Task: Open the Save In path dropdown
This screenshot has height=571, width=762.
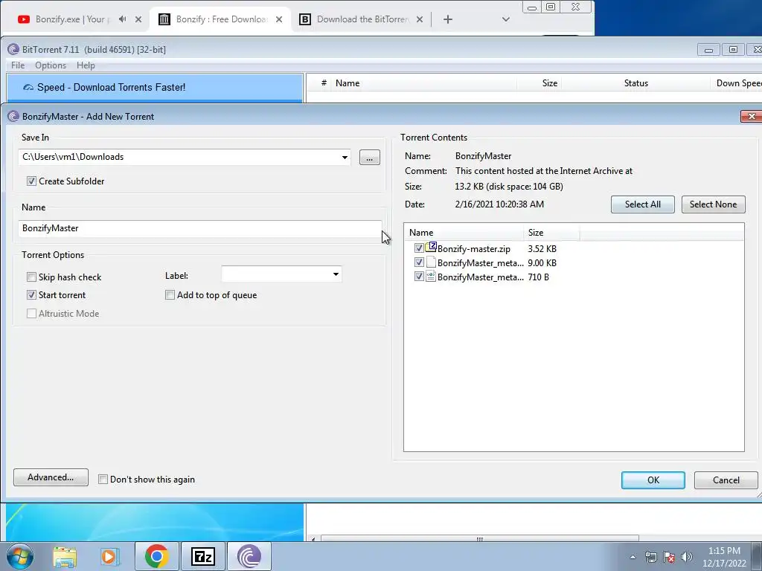Action: (345, 158)
